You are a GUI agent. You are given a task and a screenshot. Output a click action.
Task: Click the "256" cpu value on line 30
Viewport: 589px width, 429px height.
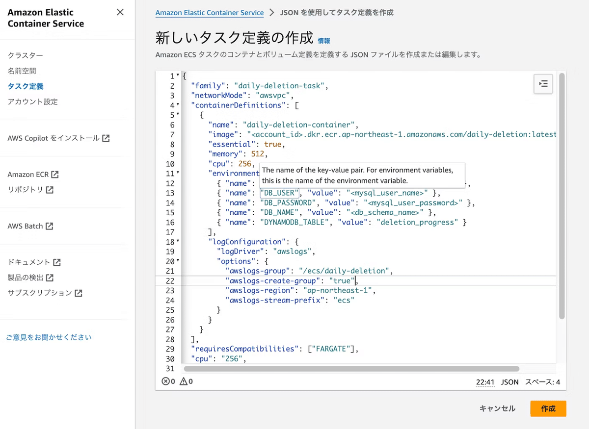click(x=232, y=358)
